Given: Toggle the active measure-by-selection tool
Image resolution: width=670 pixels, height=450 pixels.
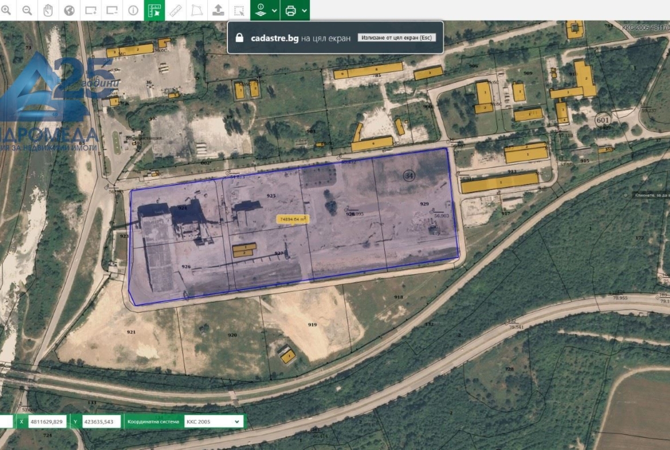Looking at the screenshot, I should 154,10.
